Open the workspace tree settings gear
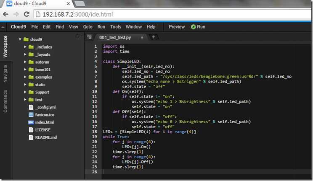Image resolution: width=313 pixels, height=181 pixels. click(x=77, y=36)
